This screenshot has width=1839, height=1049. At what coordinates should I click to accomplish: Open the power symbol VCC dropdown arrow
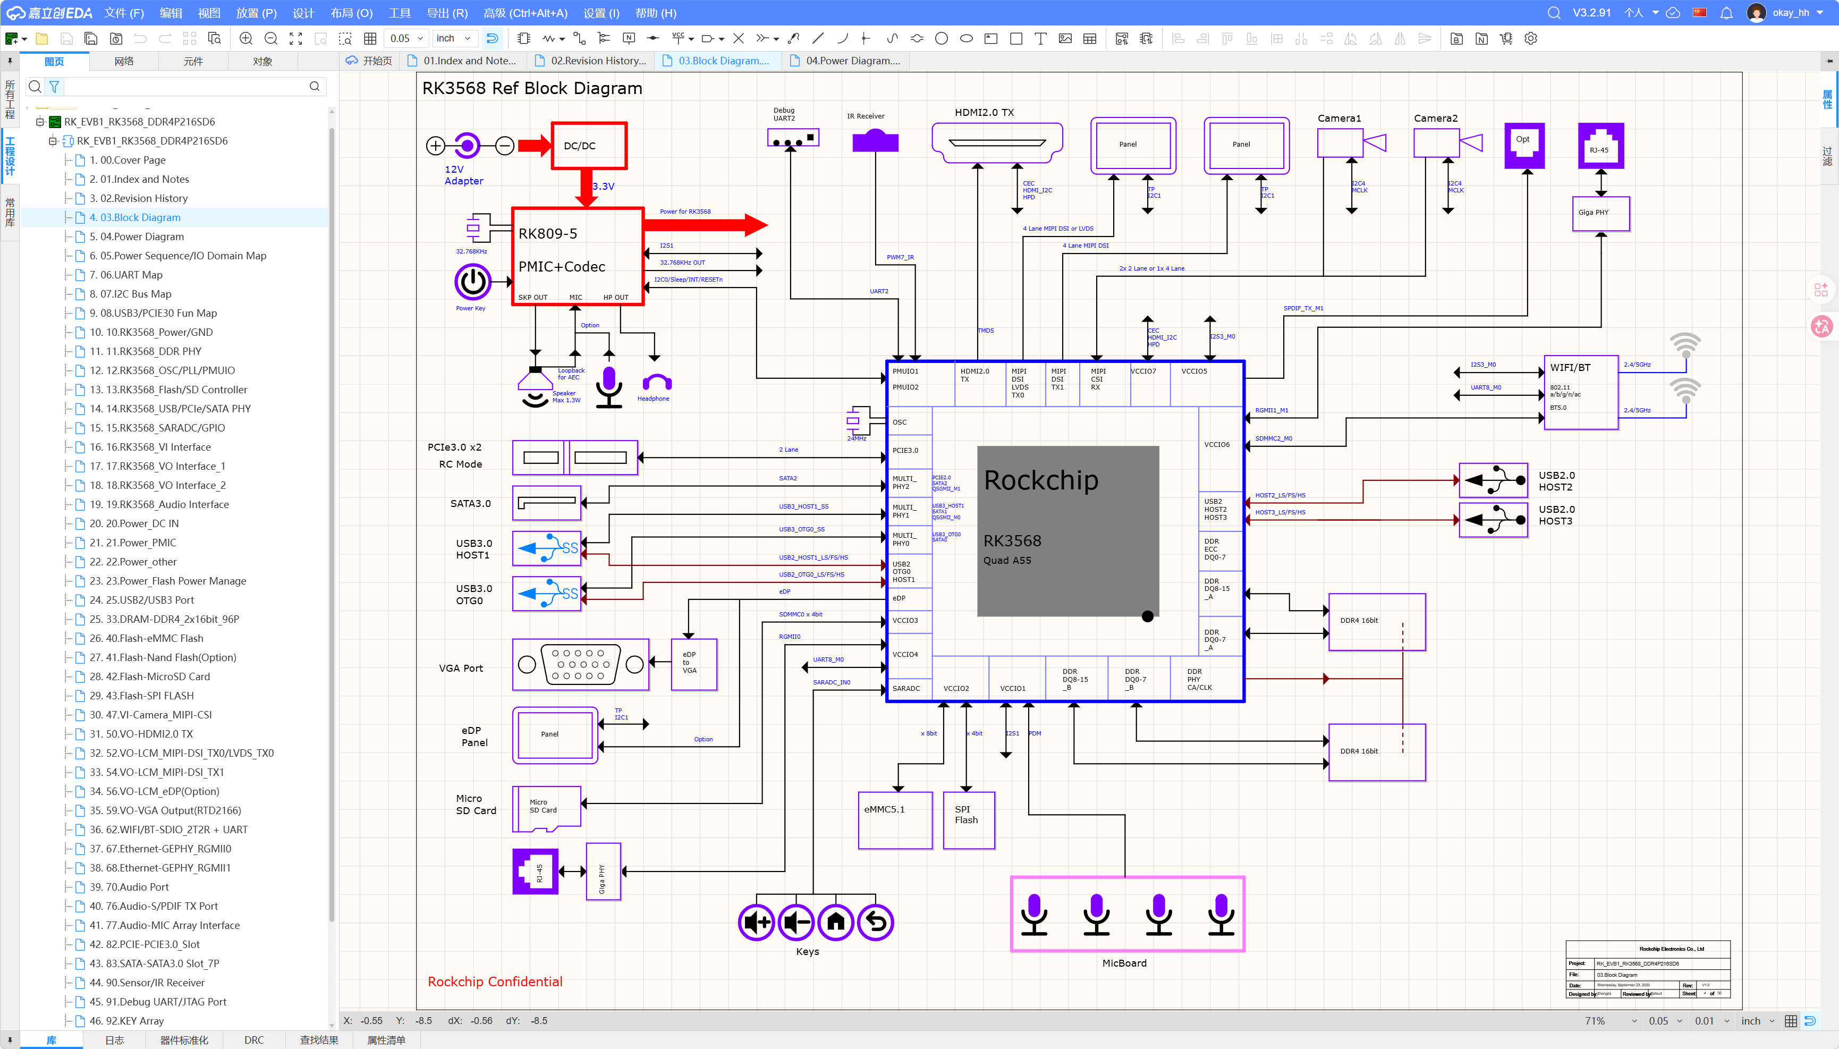[691, 40]
